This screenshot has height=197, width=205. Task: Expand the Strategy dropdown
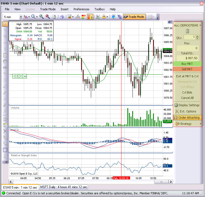pos(200,124)
